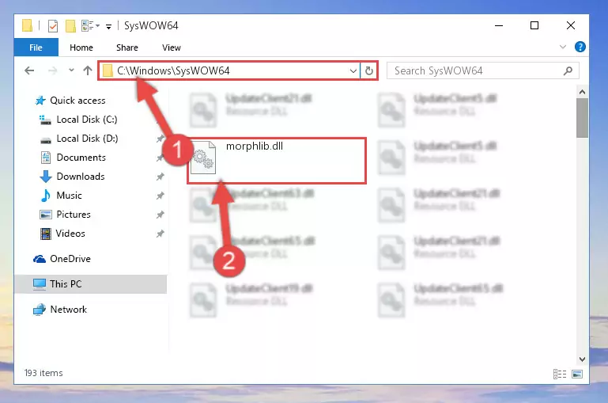Click the Search SysWOW64 field

[x=483, y=70]
